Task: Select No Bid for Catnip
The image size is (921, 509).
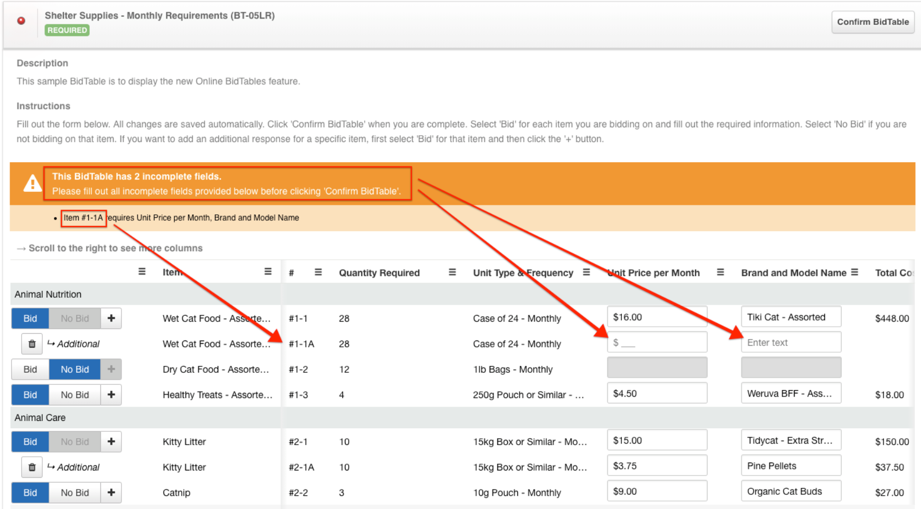Action: pyautogui.click(x=75, y=493)
